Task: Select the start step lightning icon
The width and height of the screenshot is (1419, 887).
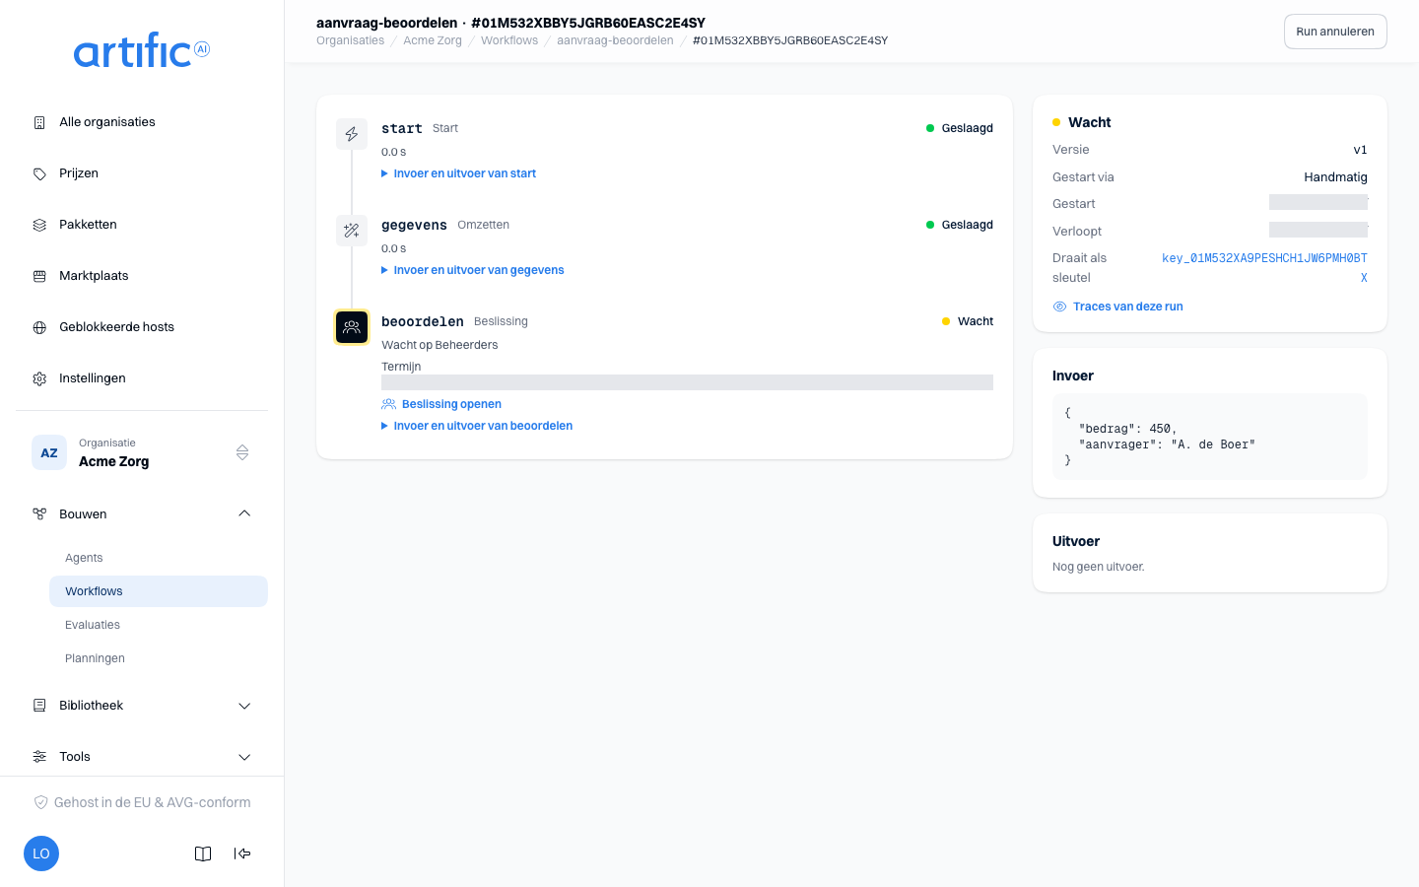Action: pos(352,134)
